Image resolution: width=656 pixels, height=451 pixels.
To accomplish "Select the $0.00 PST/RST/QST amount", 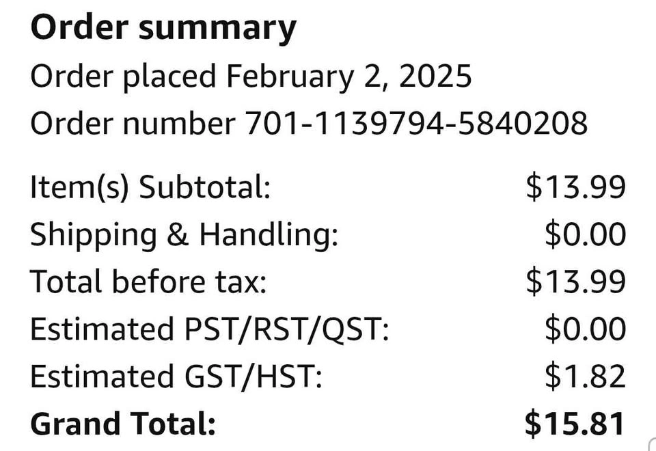I will (585, 329).
